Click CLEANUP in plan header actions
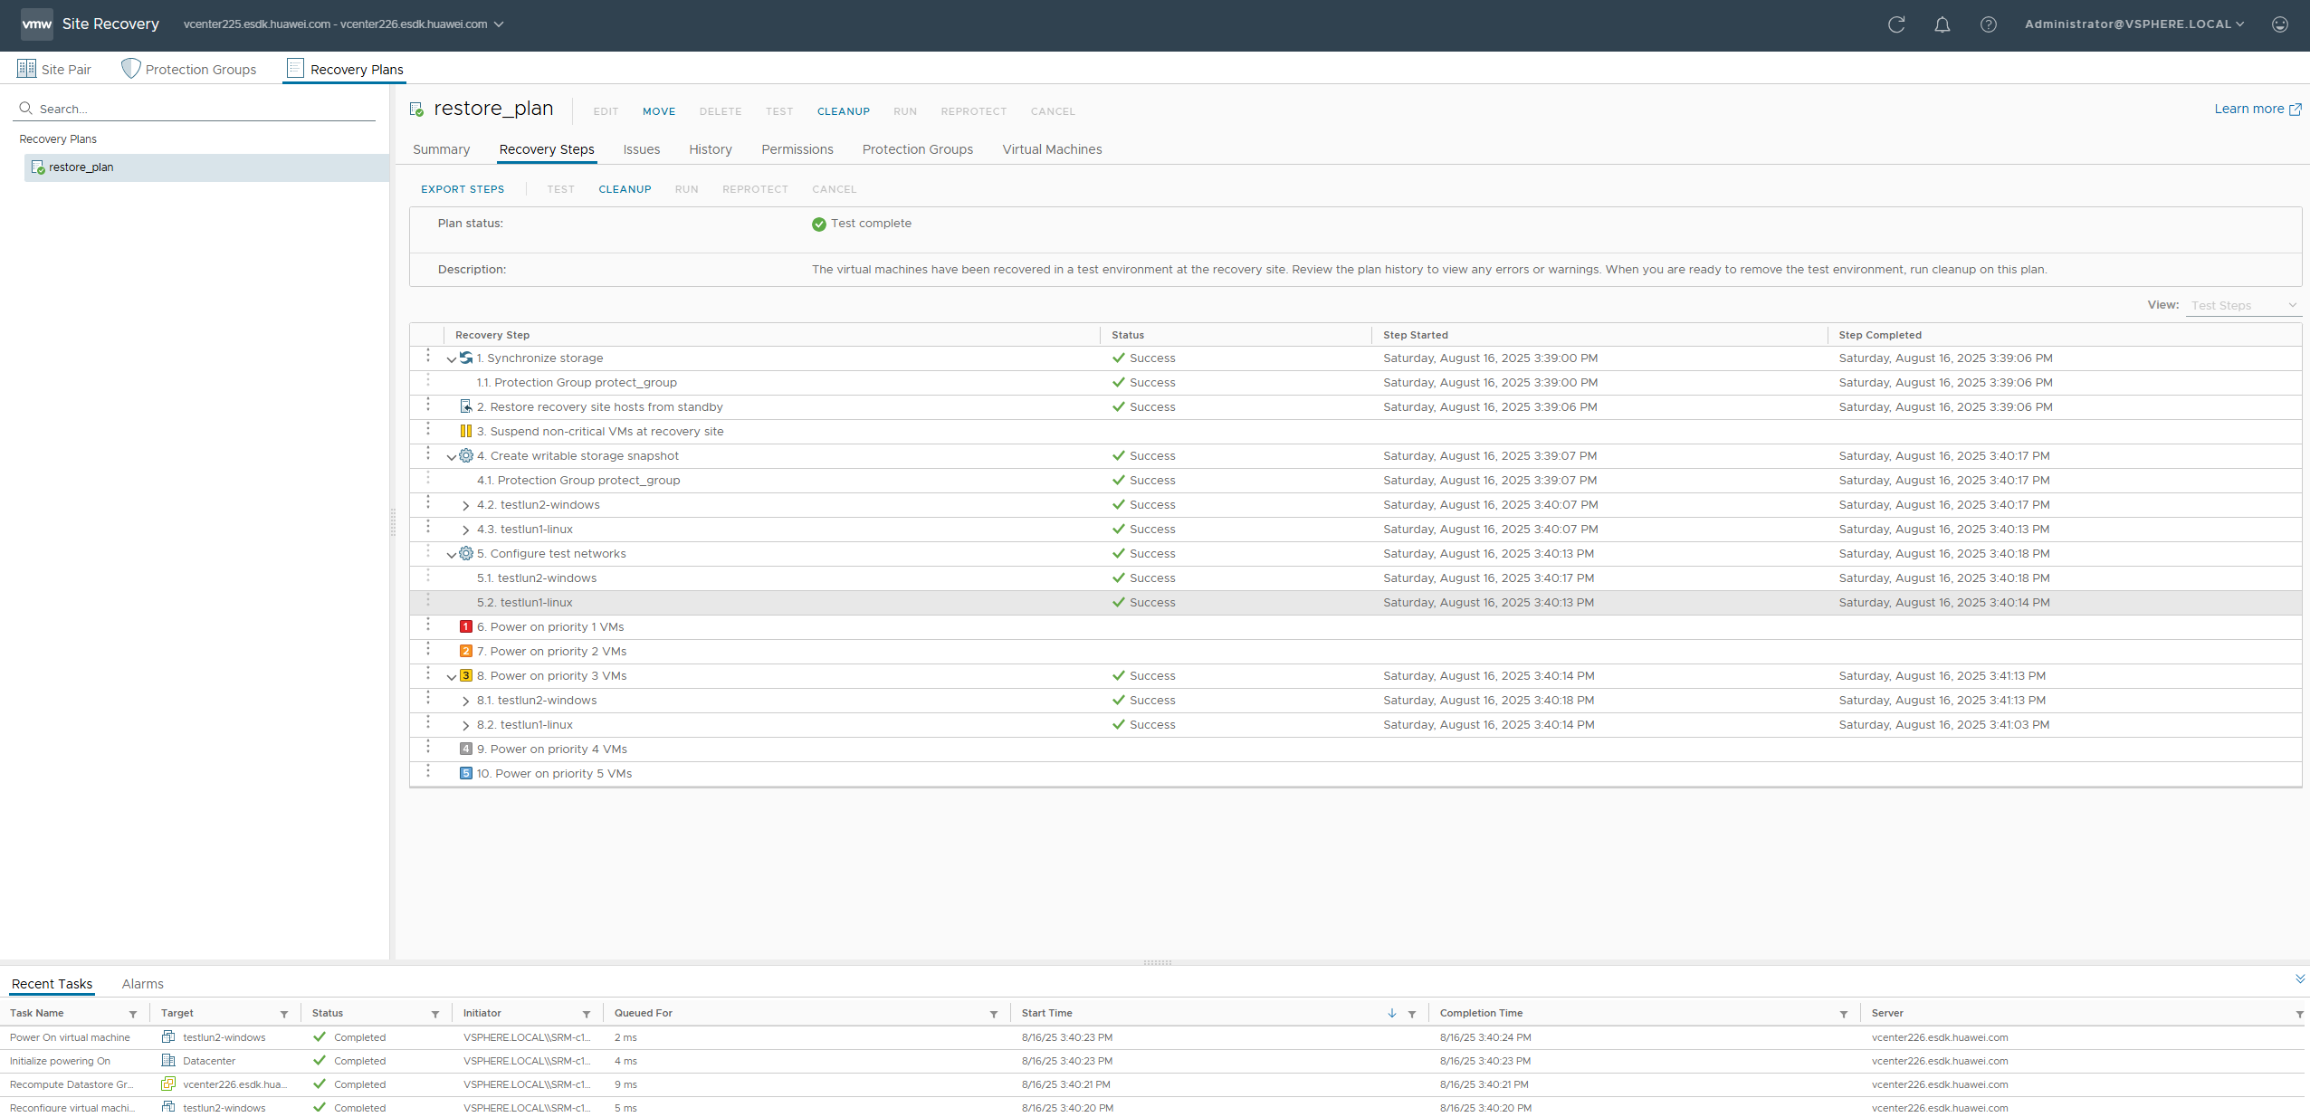Screen dimensions: 2310x1117 pos(844,111)
